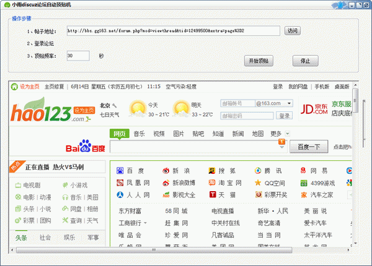This screenshot has height=266, width=372.
Task: Click the Renren (人人网) icon
Action: 120,195
